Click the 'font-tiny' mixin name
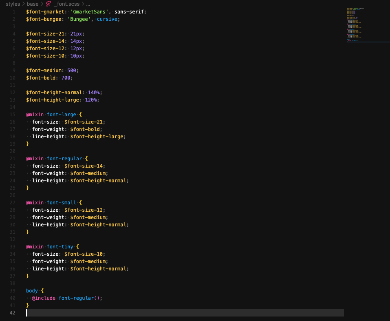Screen dimensions: 390x321 (60, 247)
